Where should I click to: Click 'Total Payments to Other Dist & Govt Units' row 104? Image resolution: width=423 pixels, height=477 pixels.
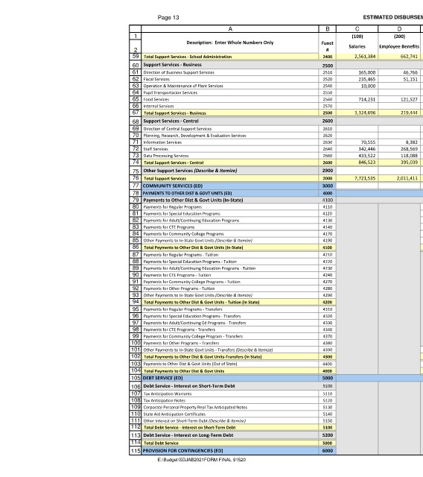point(230,371)
